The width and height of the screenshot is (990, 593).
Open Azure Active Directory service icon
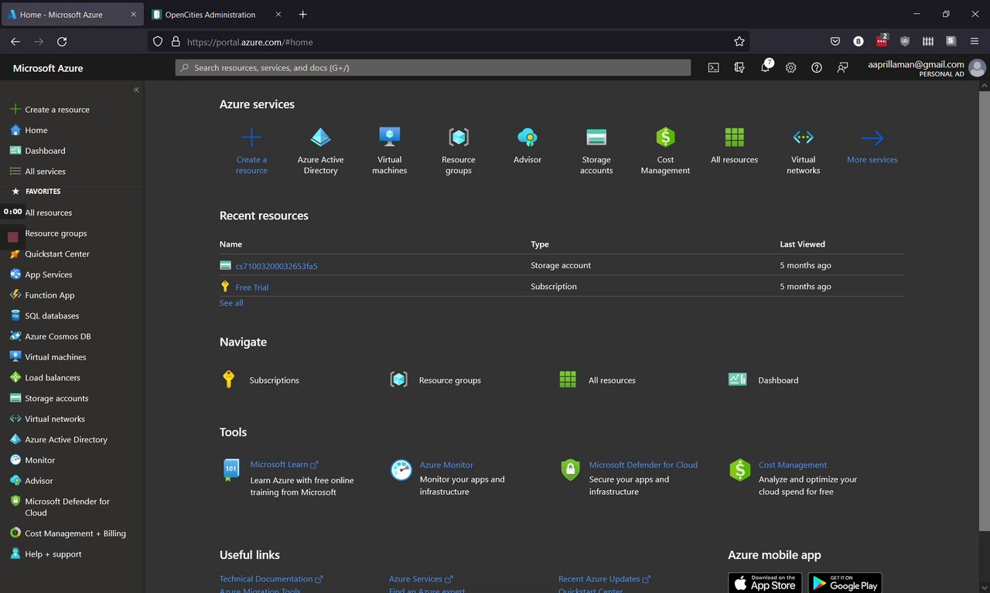(320, 137)
